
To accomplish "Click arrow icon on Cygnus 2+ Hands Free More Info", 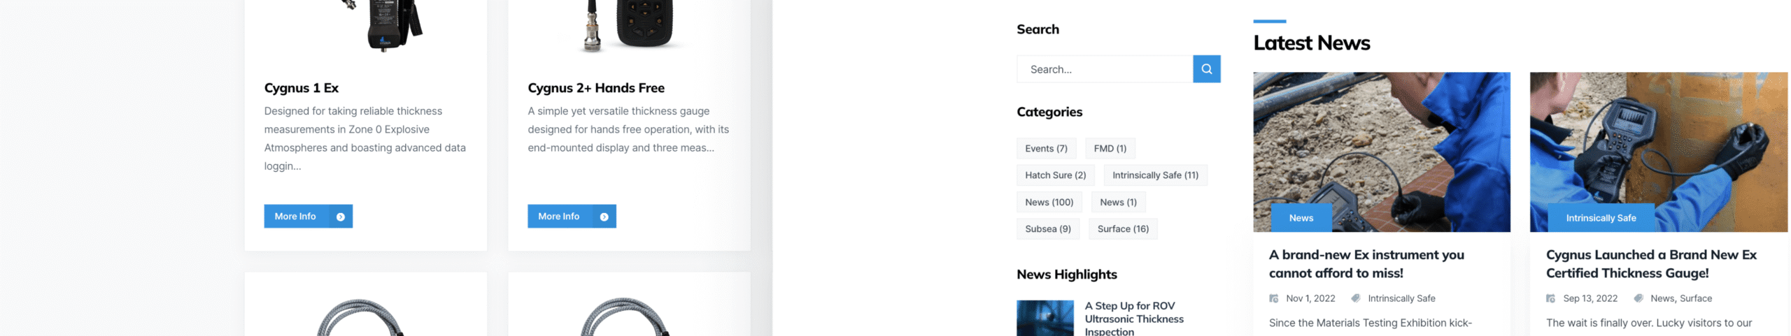I will pos(604,217).
